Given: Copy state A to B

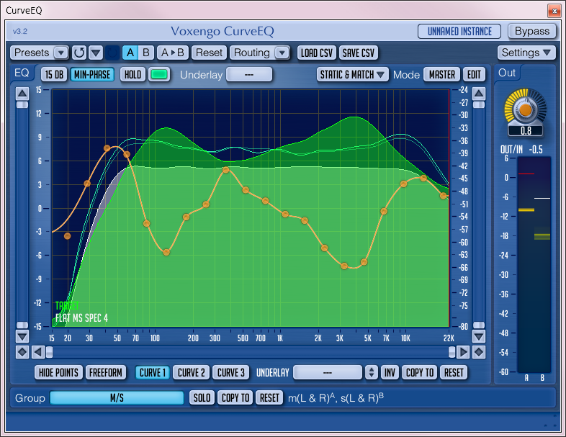Looking at the screenshot, I should coord(173,53).
